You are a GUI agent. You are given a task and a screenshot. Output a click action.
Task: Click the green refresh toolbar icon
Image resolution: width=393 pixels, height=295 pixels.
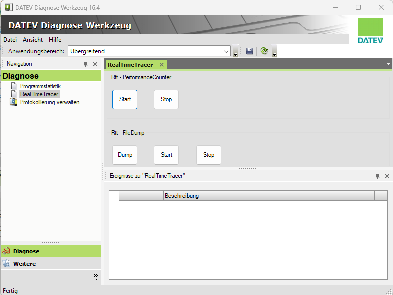coord(264,51)
